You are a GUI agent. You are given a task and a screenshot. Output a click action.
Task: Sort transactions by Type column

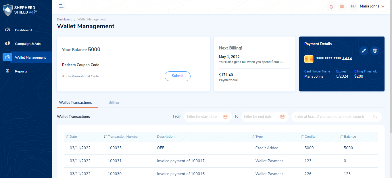pyautogui.click(x=257, y=137)
